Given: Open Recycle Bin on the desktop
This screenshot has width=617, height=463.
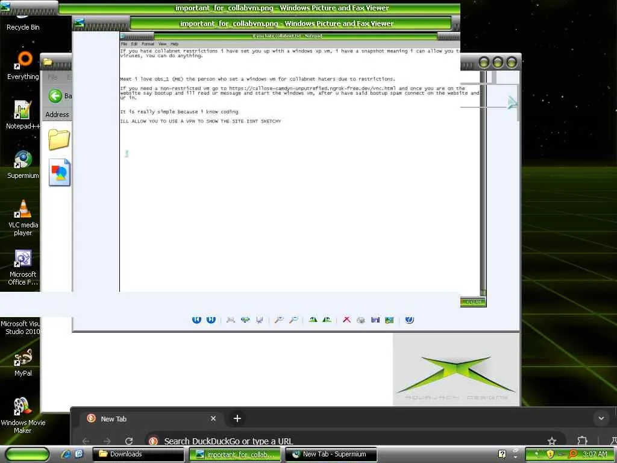Looking at the screenshot, I should (x=23, y=22).
